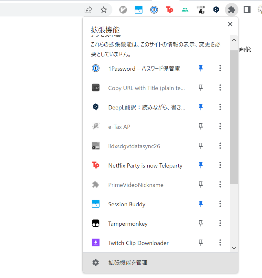
Task: Open the Video URC extension in toolbar
Action: tap(201, 10)
